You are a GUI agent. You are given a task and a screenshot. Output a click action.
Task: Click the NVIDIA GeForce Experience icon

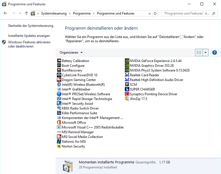click(127, 61)
